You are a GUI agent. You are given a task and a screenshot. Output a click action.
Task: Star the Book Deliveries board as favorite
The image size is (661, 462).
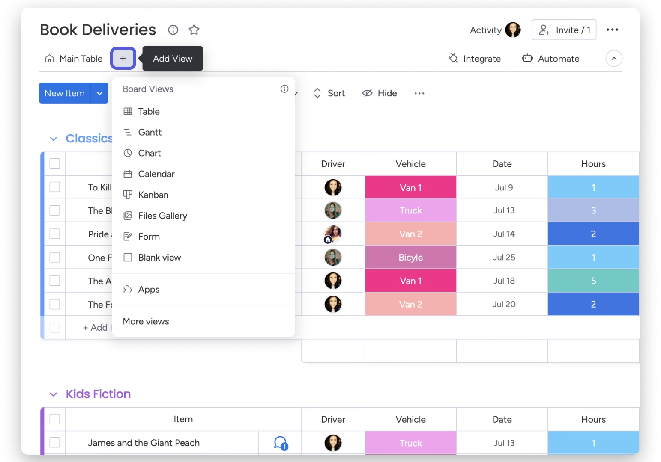[194, 30]
